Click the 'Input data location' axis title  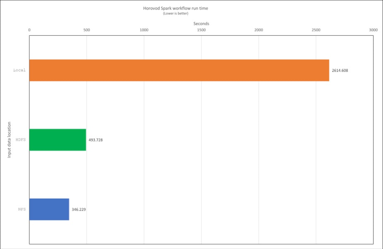click(9, 140)
